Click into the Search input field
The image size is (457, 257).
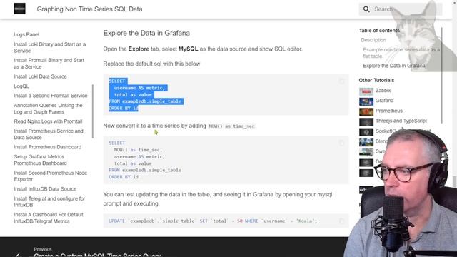(400, 9)
